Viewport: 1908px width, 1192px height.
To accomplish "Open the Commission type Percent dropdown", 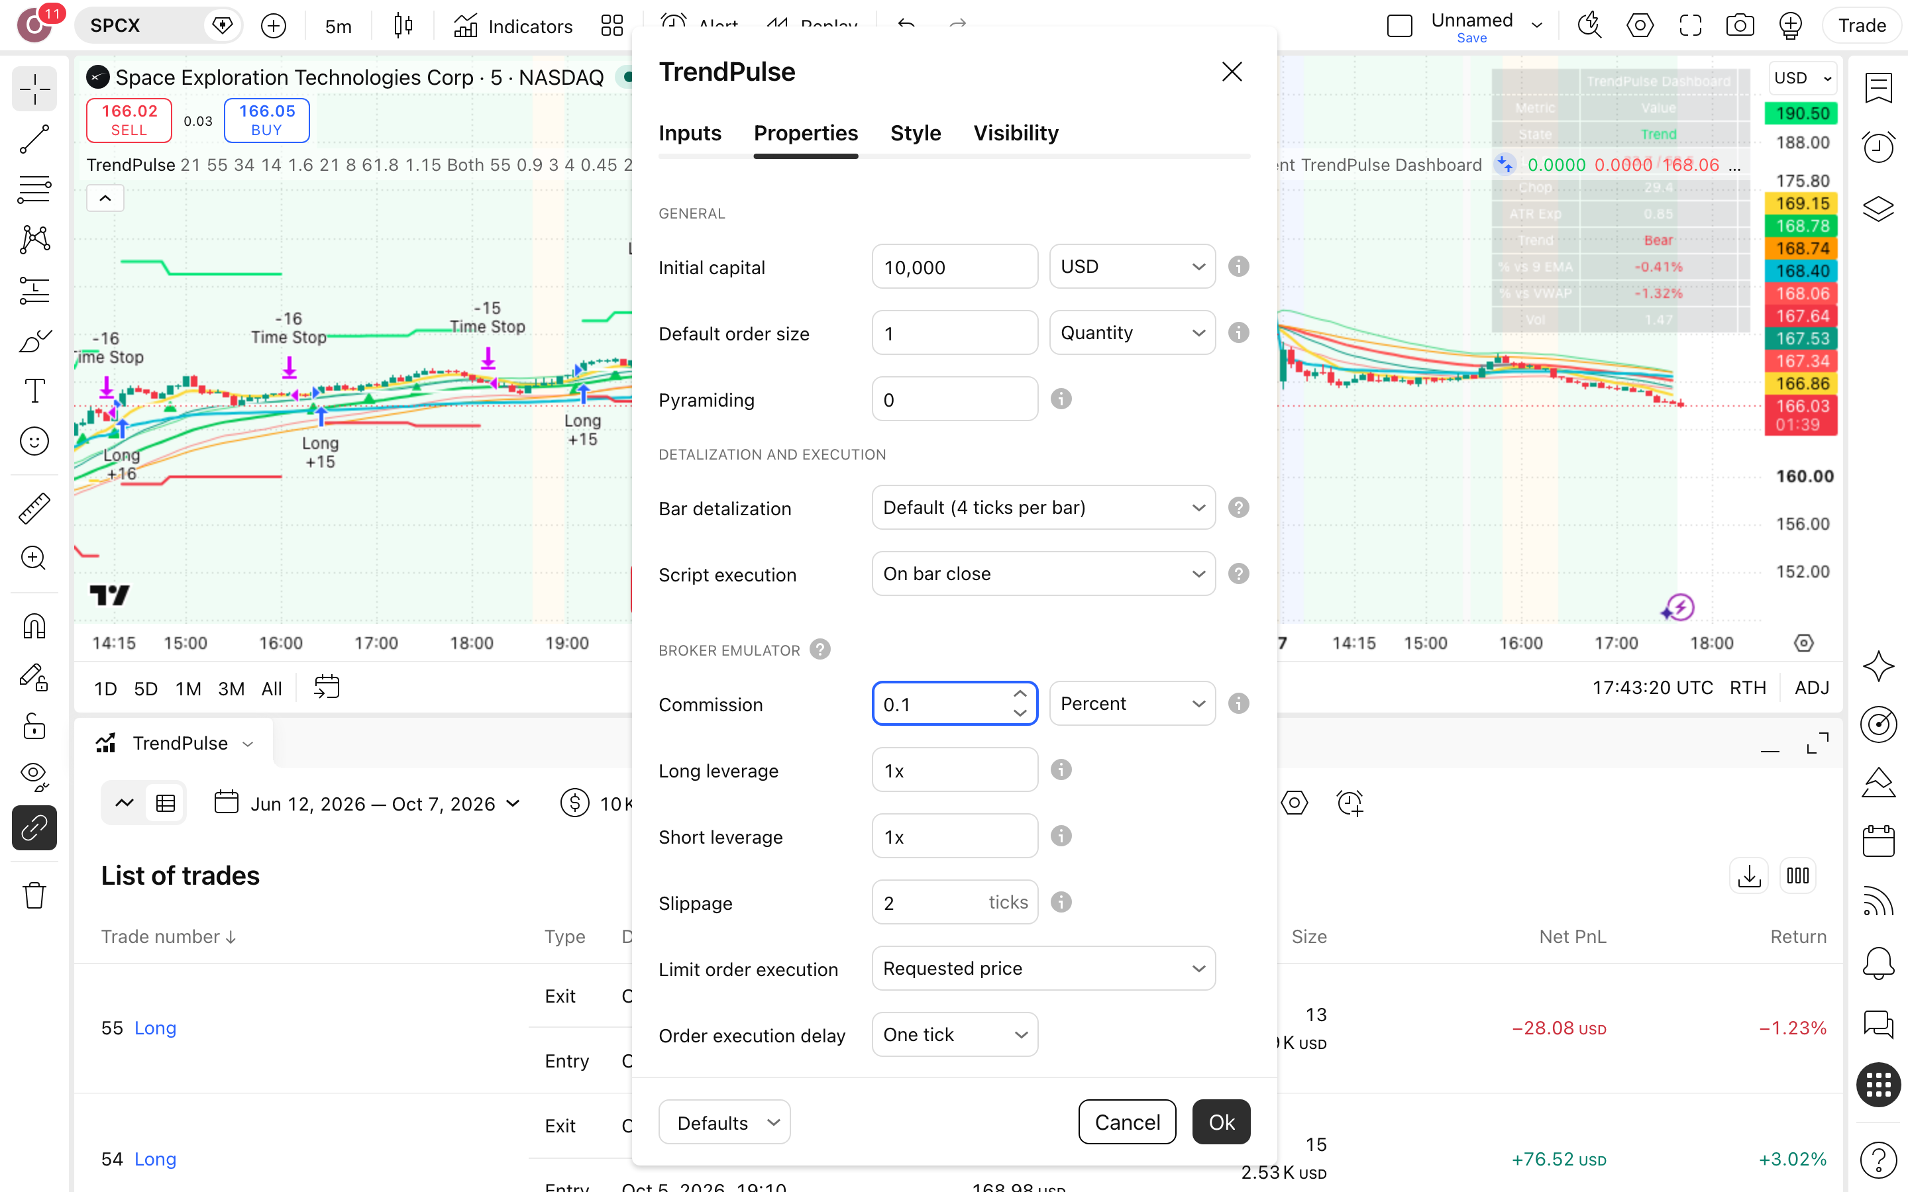I will point(1132,703).
